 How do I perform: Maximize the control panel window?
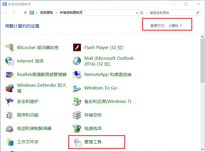pyautogui.click(x=186, y=4)
